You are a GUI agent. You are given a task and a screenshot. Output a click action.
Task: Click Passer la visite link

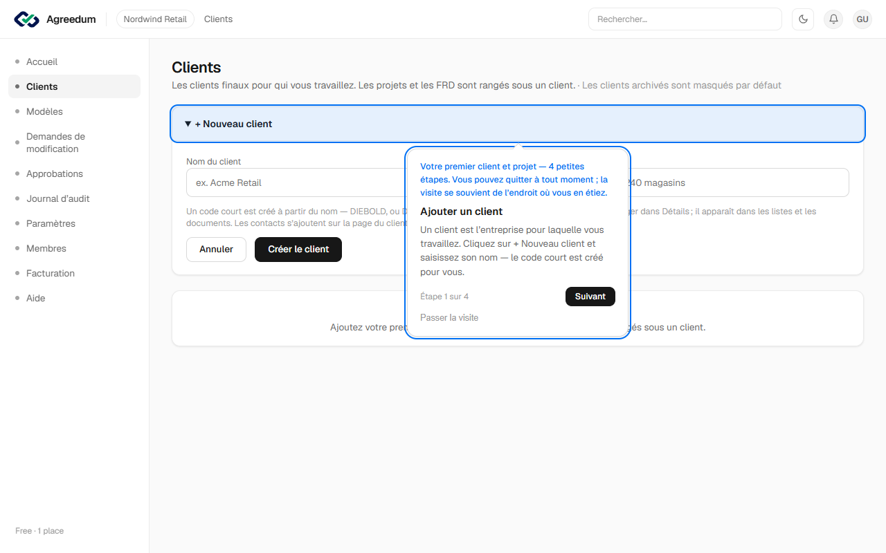point(449,317)
